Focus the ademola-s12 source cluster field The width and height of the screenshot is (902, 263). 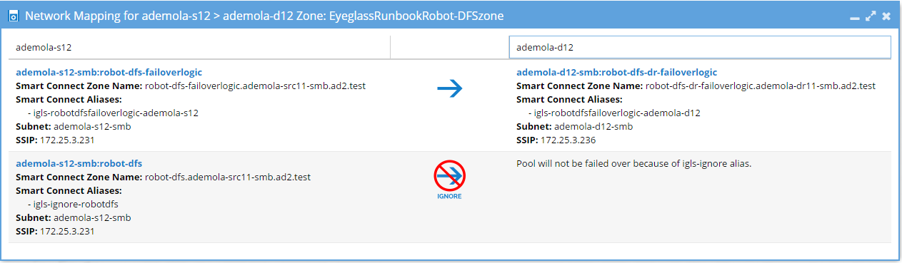pos(199,48)
